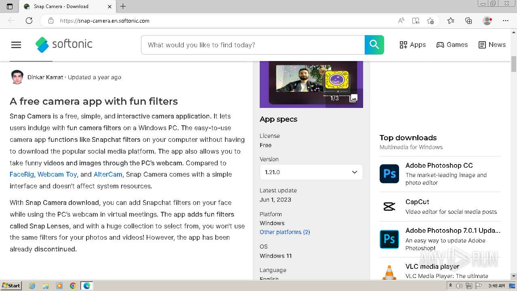Refresh the page in the browser
Viewport: 517px width, 291px height.
coord(29,21)
